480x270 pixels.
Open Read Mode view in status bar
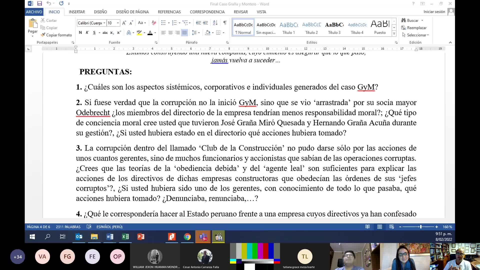click(367, 227)
